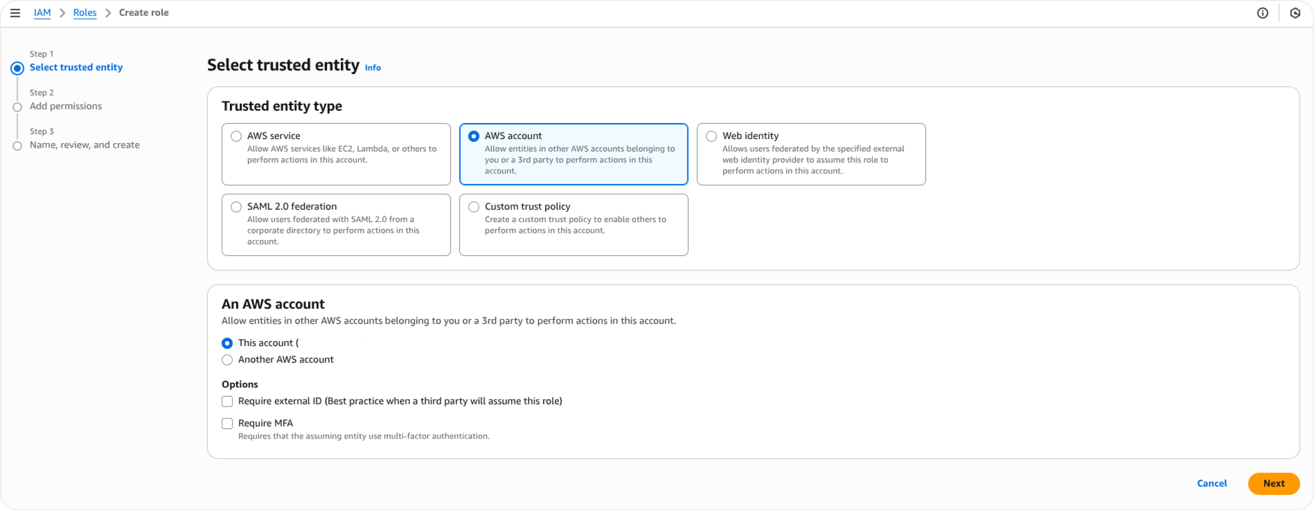Select Custom trust policy option
The image size is (1314, 510).
tap(474, 207)
